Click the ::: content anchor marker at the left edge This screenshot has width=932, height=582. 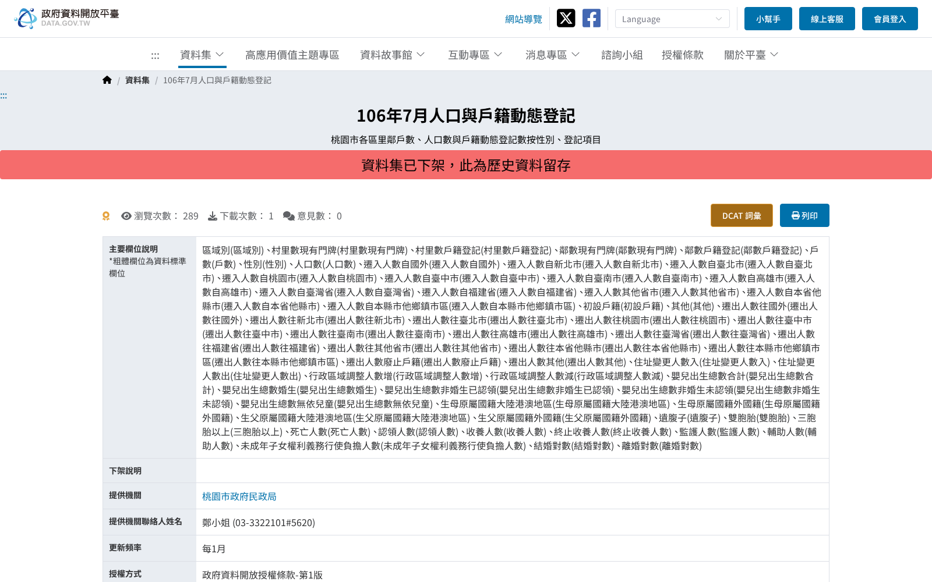pyautogui.click(x=3, y=96)
